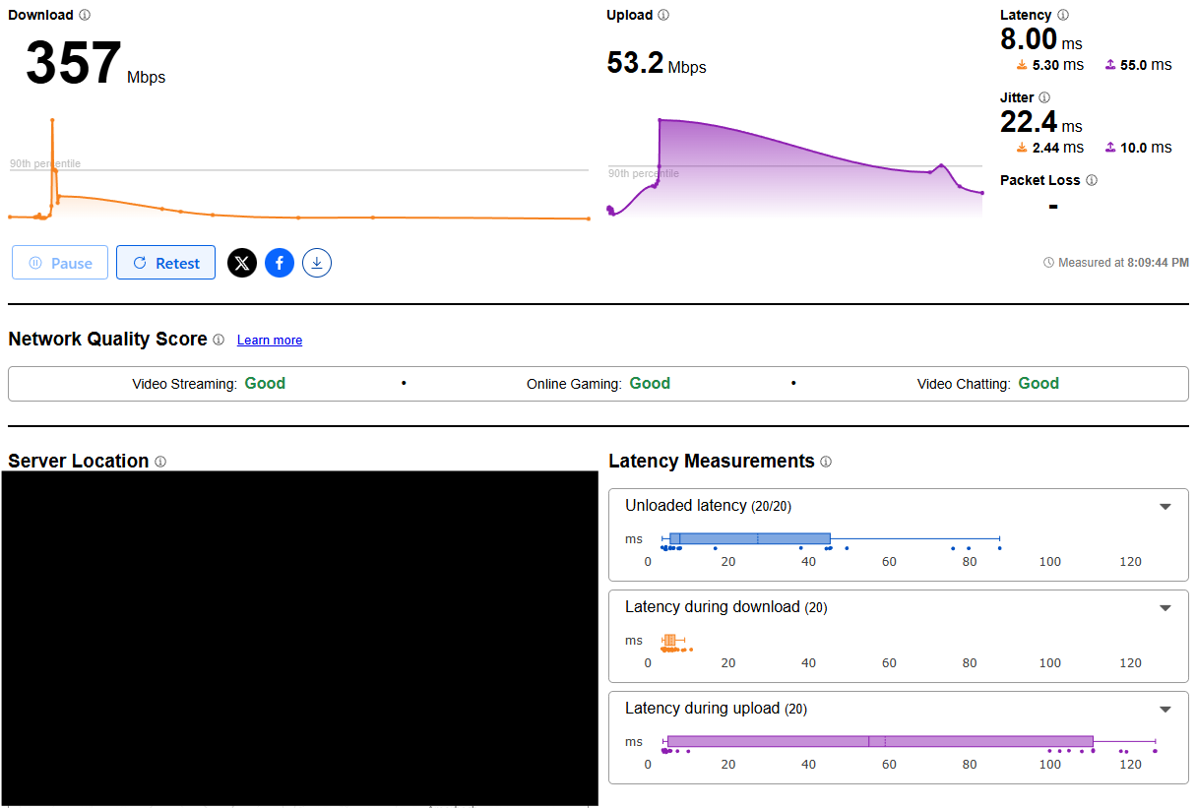Image resolution: width=1196 pixels, height=808 pixels.
Task: Click the info icon beside Latency heading
Action: (x=1062, y=15)
